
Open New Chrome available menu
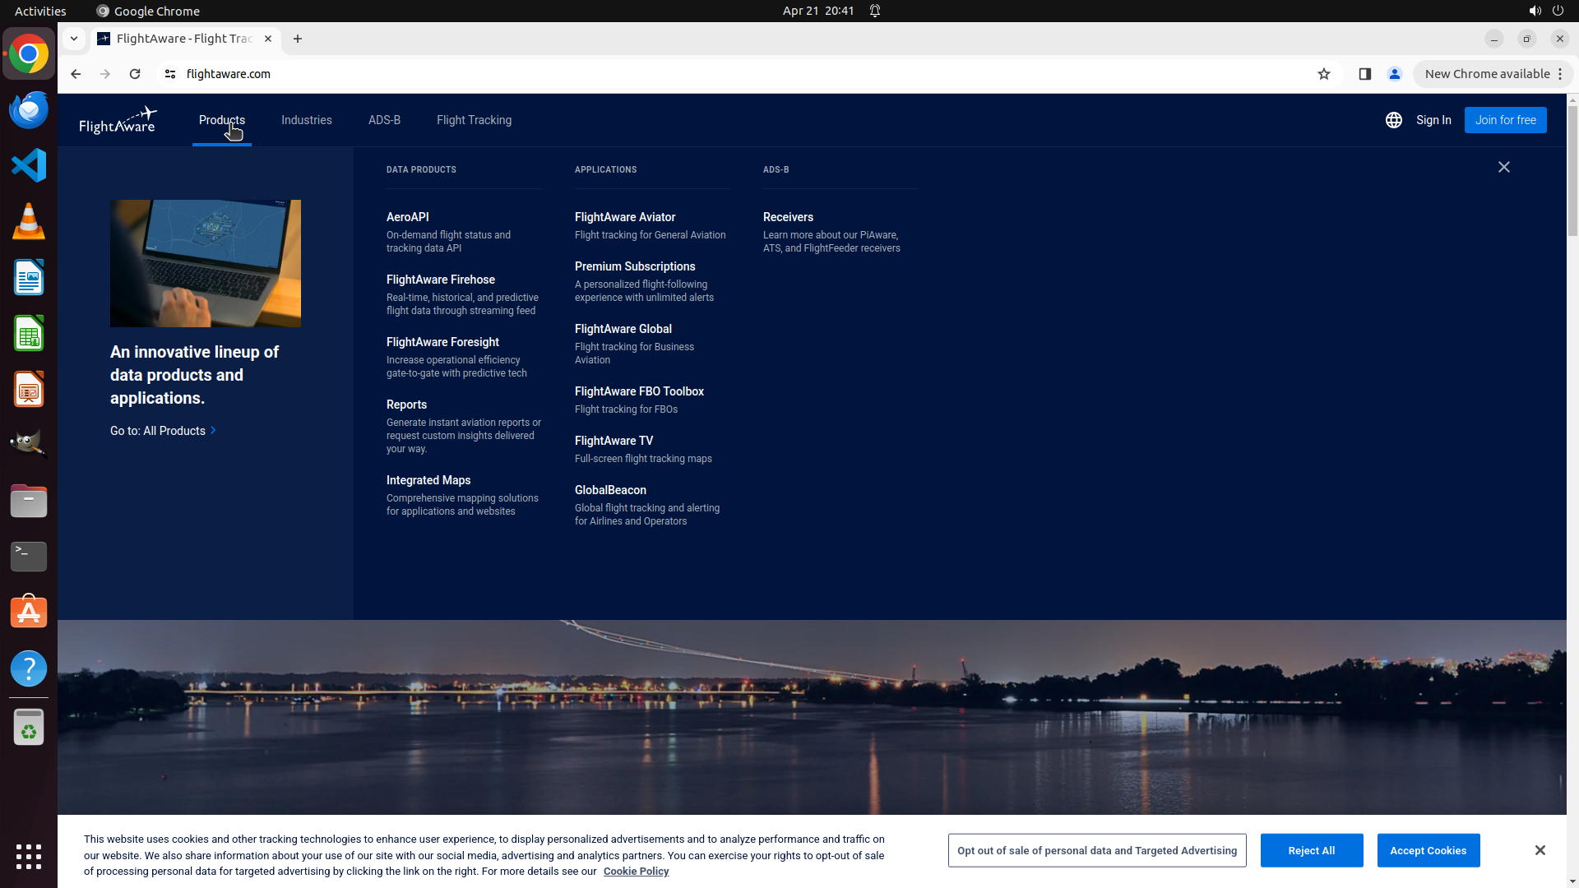(x=1493, y=74)
